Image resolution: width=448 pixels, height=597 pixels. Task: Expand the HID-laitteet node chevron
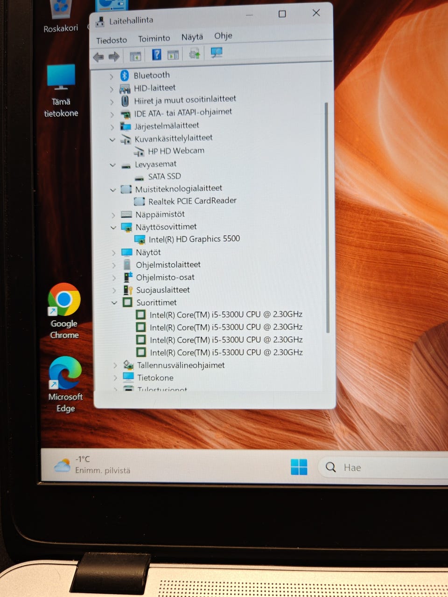111,89
